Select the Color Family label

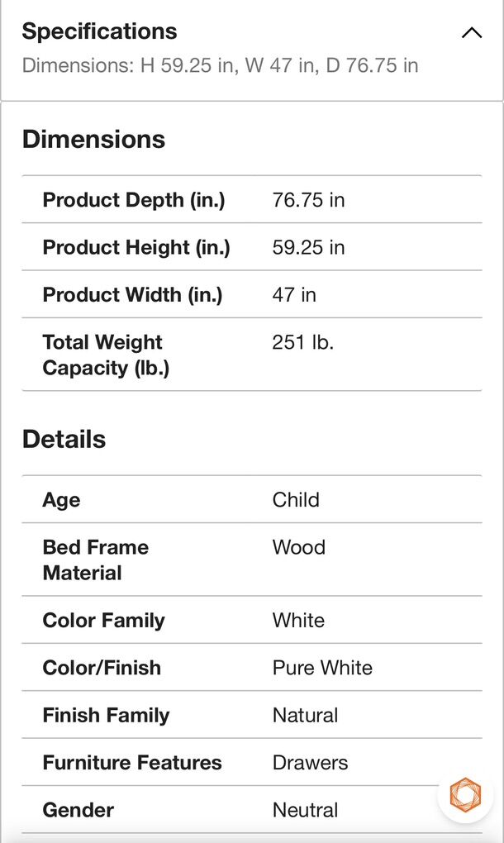coord(103,621)
